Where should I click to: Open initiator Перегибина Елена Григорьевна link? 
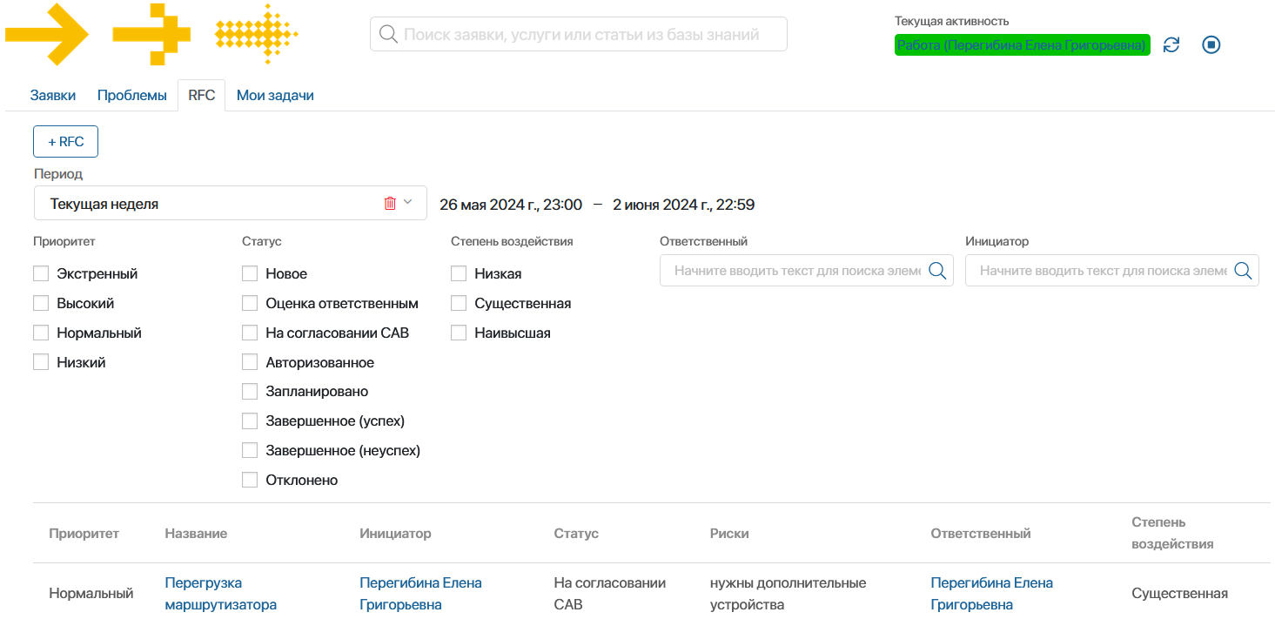[420, 594]
